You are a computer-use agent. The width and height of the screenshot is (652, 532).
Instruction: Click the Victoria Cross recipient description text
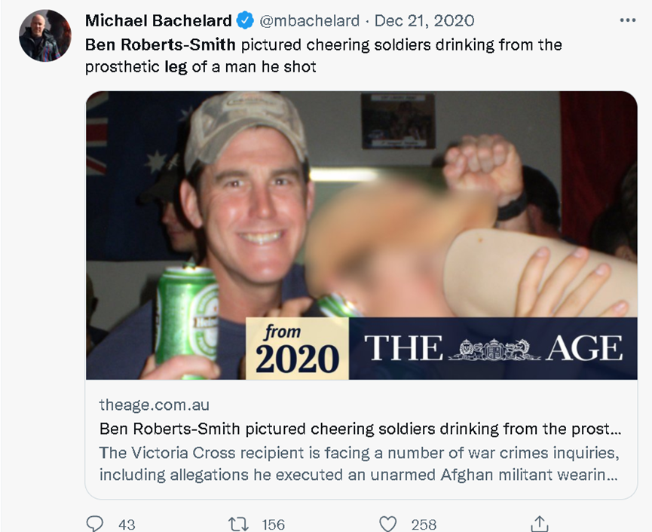tap(359, 463)
